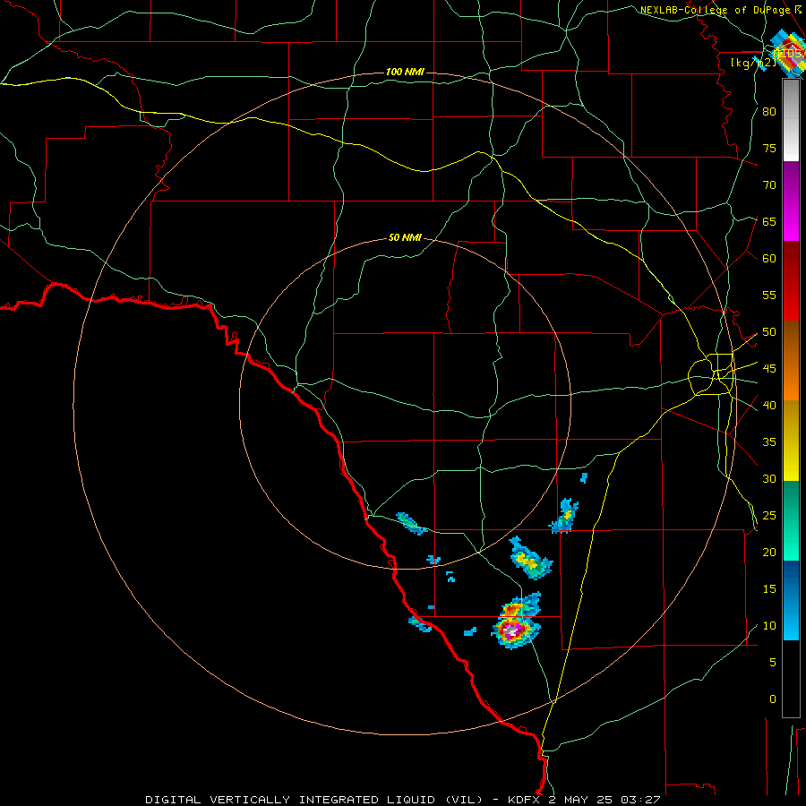Pick the blue segment of the color bar
The width and height of the screenshot is (806, 806).
tap(791, 600)
